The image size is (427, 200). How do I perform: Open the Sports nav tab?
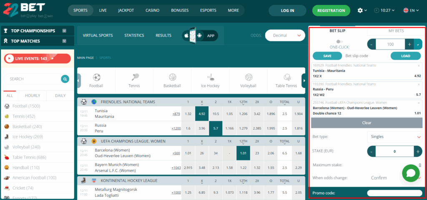(80, 10)
